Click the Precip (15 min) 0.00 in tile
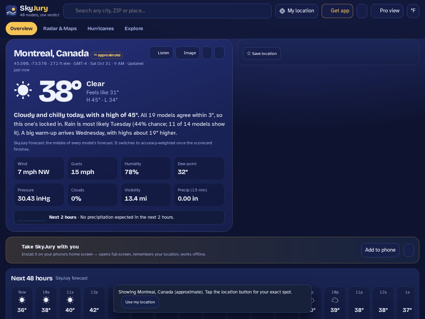 199,195
